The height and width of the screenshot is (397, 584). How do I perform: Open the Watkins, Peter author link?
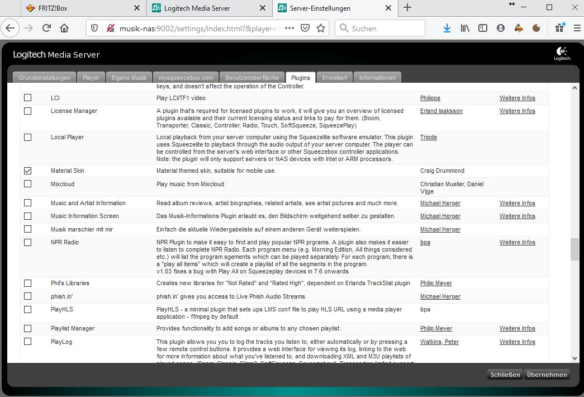(439, 342)
